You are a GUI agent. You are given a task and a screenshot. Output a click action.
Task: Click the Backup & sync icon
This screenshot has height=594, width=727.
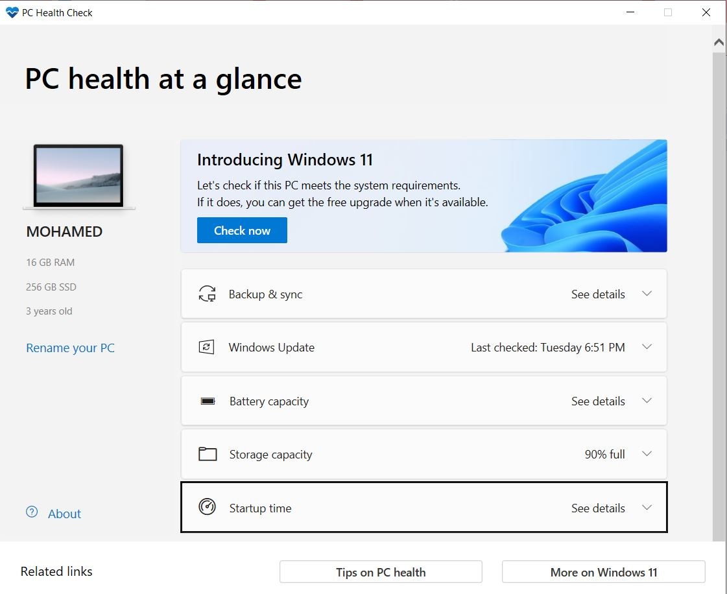point(208,294)
